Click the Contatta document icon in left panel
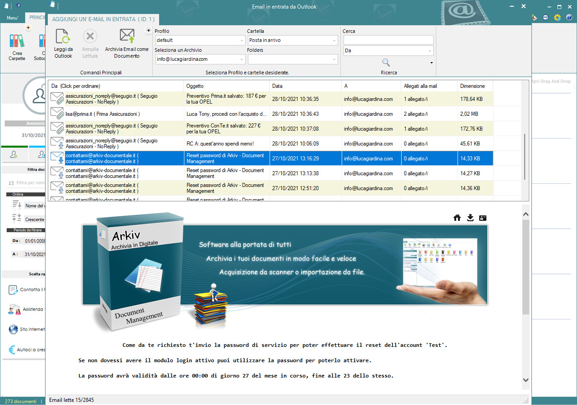The height and width of the screenshot is (405, 577). pos(13,290)
